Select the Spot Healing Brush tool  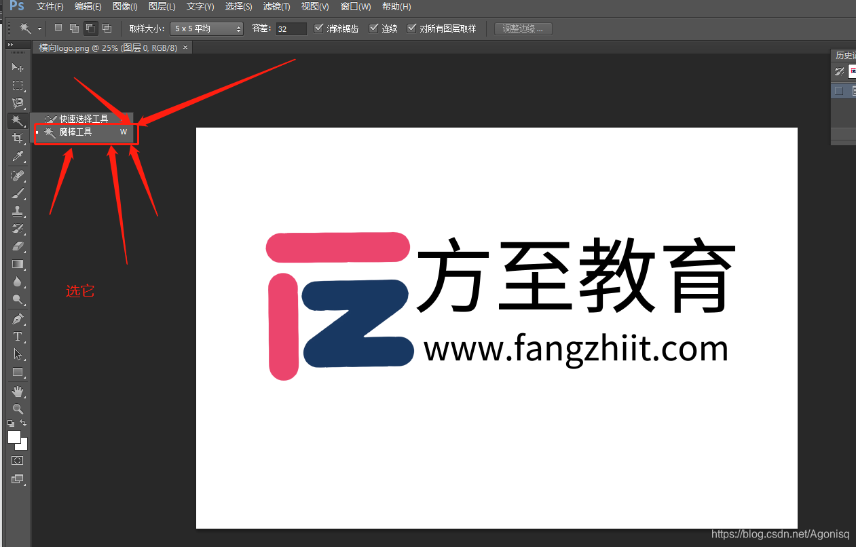coord(18,176)
